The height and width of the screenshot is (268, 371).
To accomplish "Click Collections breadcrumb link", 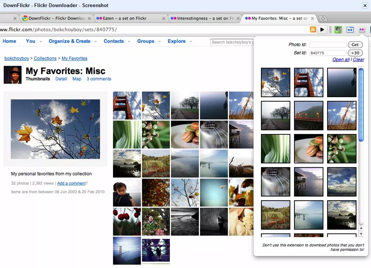I will [x=45, y=58].
